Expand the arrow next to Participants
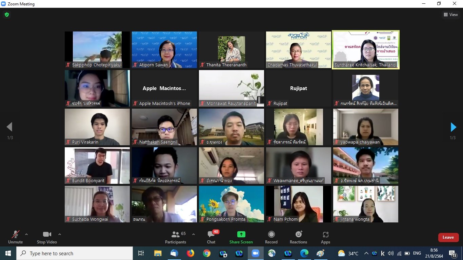Viewport: 463px width, 260px height. coord(194,234)
